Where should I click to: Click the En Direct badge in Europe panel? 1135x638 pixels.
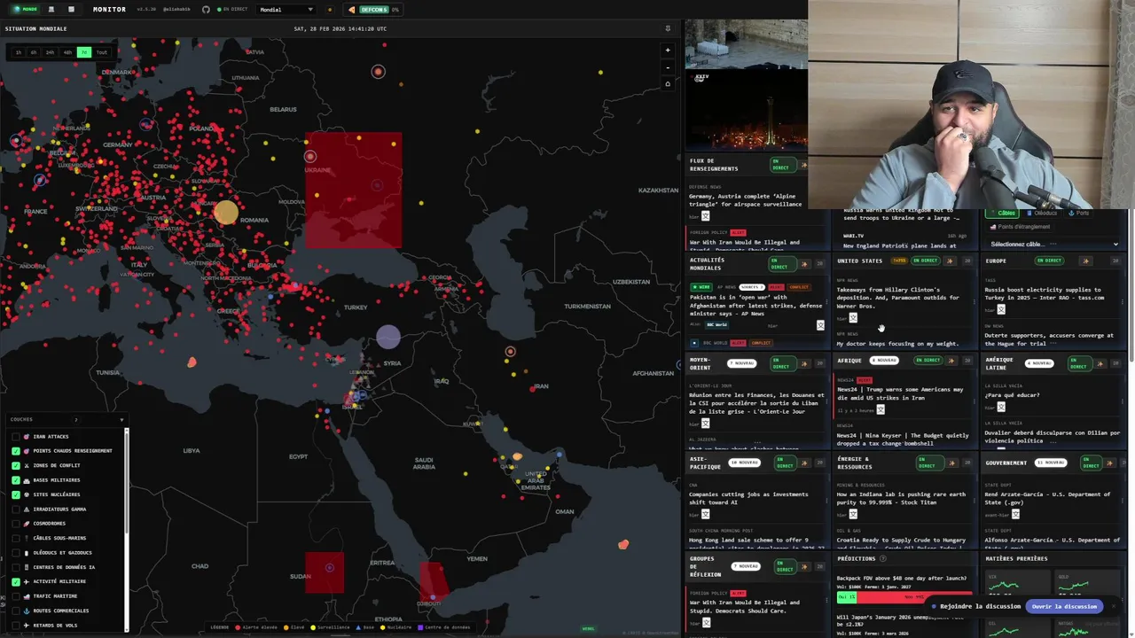pyautogui.click(x=1050, y=261)
